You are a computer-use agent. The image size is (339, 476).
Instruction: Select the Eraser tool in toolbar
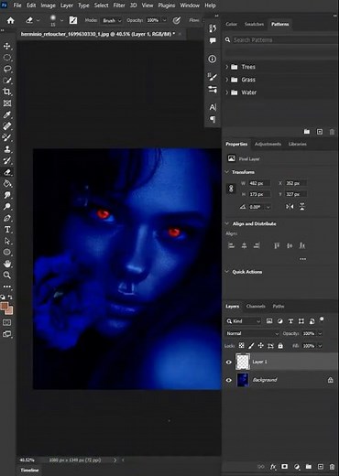tap(7, 172)
